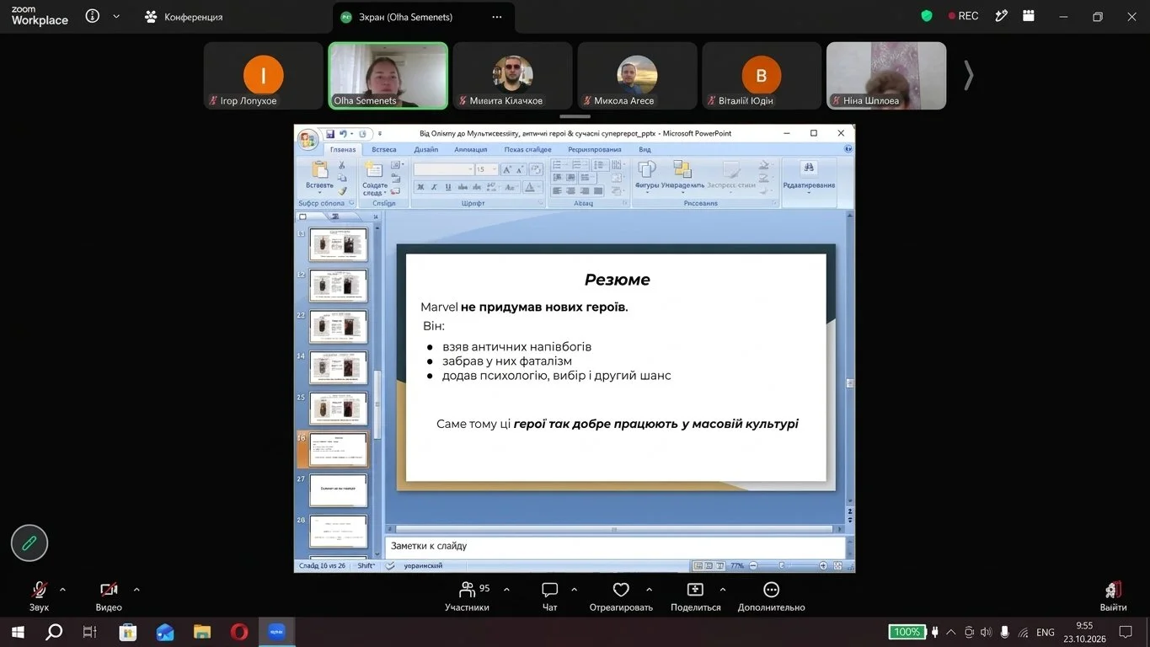Unmute microphone with the Звук button
The width and height of the screenshot is (1150, 647).
pos(39,595)
